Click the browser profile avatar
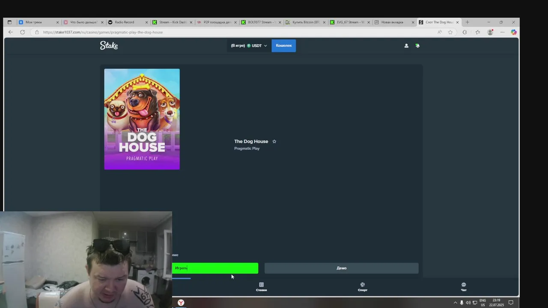The width and height of the screenshot is (548, 308). 490,32
